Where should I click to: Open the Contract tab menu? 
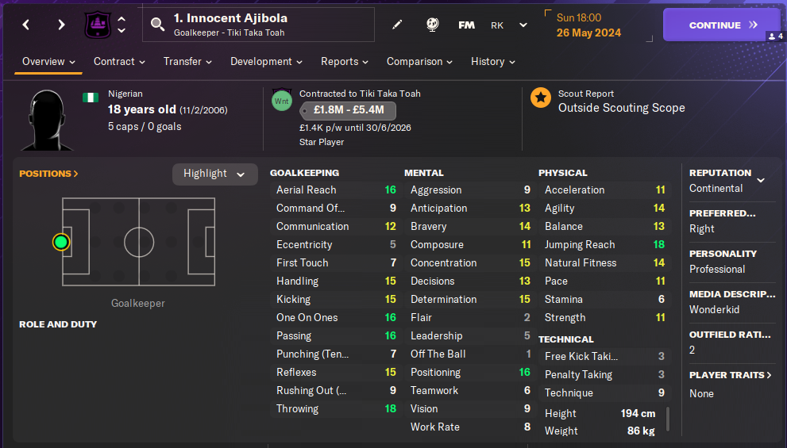coord(119,62)
